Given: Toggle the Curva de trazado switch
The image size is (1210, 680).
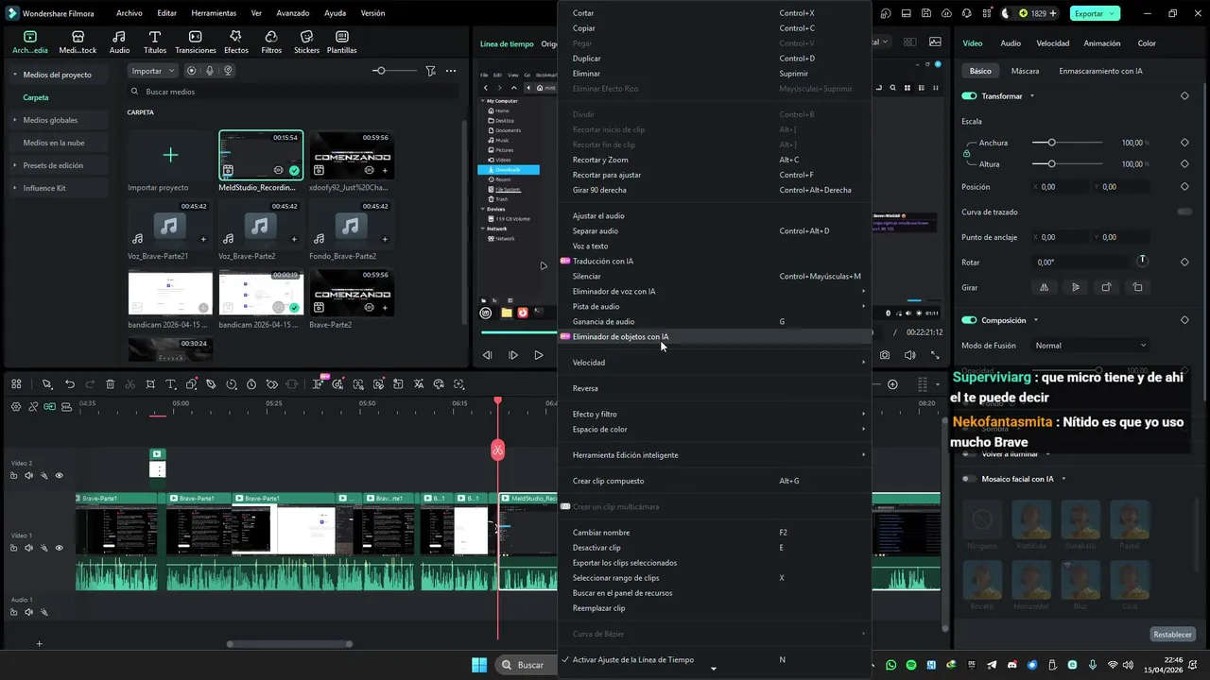Looking at the screenshot, I should (x=1184, y=212).
